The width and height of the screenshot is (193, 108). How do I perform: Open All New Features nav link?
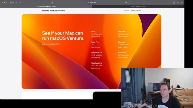click(136, 11)
